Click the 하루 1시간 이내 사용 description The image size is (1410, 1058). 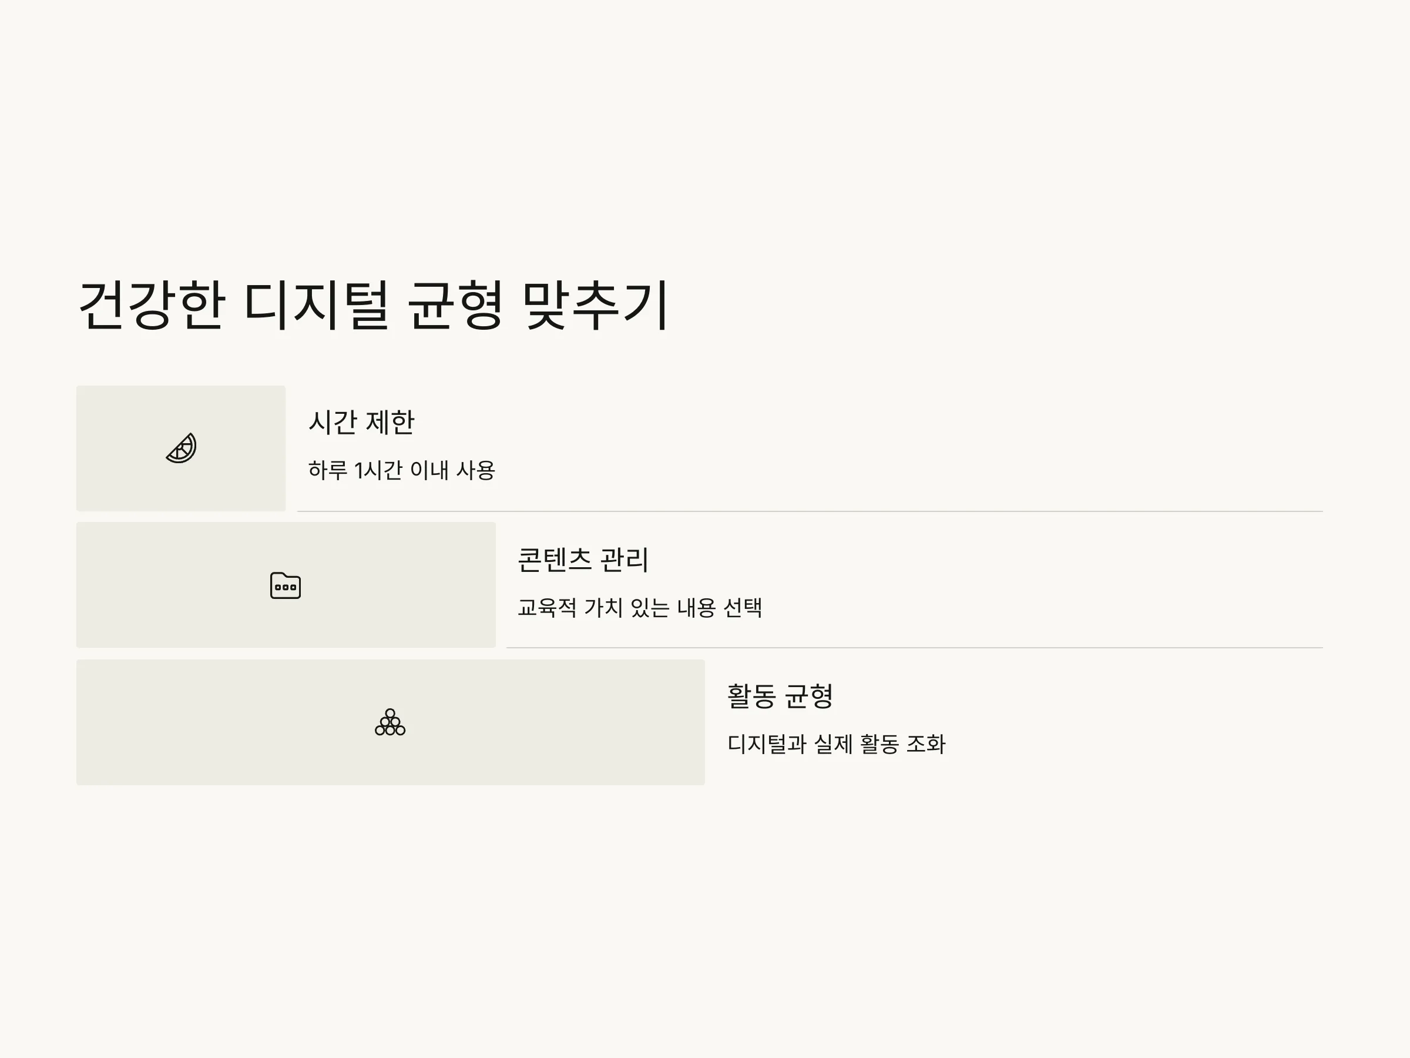(x=402, y=470)
